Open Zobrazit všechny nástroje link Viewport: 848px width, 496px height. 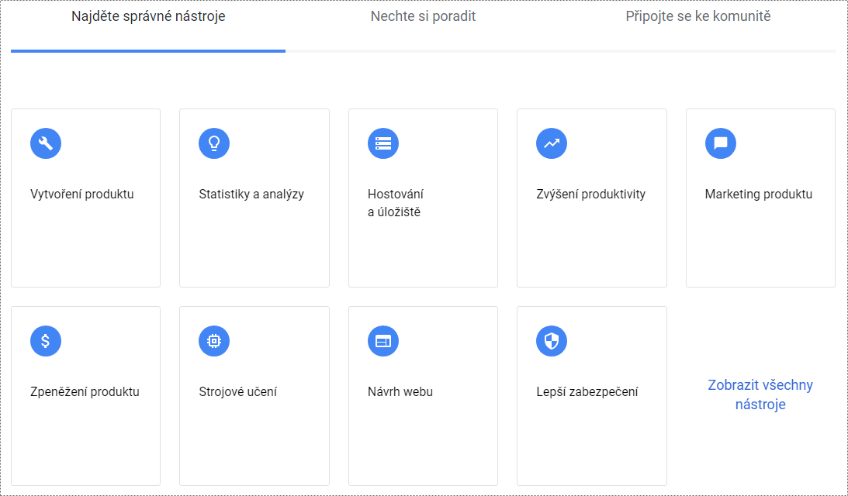click(760, 394)
